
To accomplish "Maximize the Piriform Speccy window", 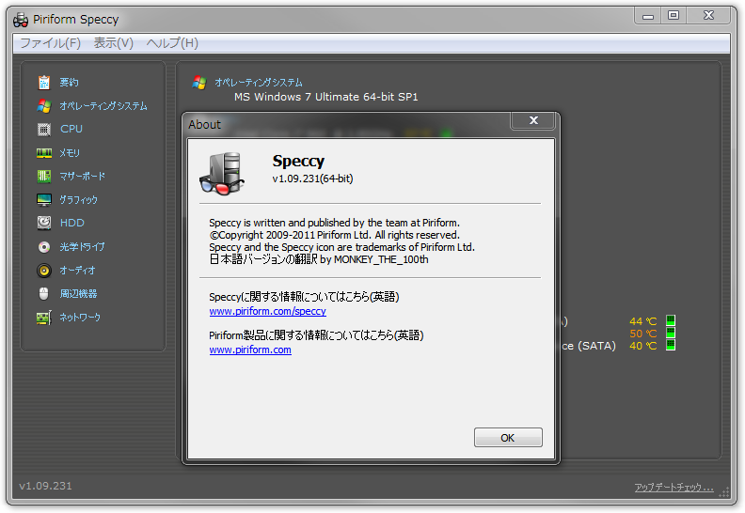I will pyautogui.click(x=674, y=16).
